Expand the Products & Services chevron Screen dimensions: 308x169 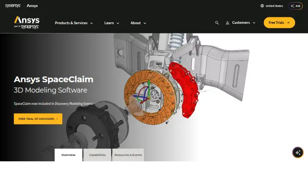tap(92, 23)
